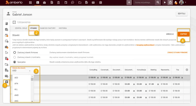Open the calendar icon in top bar

[66, 3]
